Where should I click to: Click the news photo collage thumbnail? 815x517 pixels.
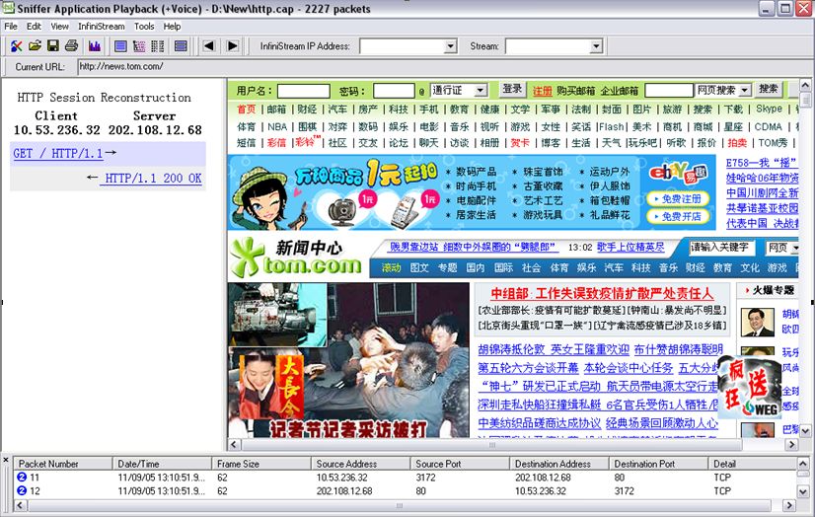pos(348,360)
